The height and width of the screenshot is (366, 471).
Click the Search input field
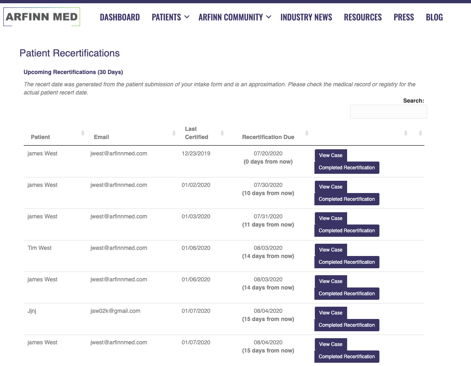click(388, 112)
